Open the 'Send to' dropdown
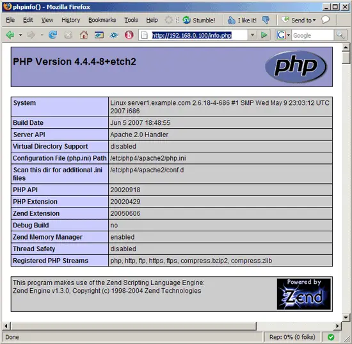The height and width of the screenshot is (344, 352). [298, 20]
